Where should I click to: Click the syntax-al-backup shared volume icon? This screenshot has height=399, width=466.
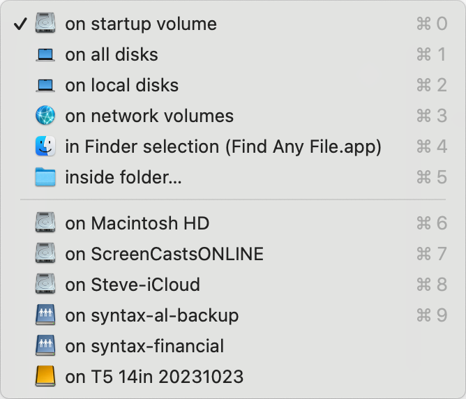[x=45, y=315]
